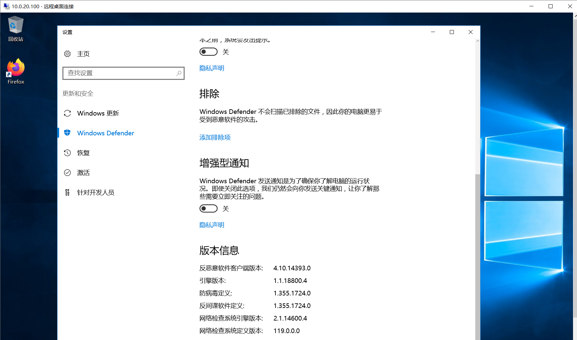Click the 防病毒定义 value 1.355.1724.0
The width and height of the screenshot is (577, 340).
[x=292, y=293]
